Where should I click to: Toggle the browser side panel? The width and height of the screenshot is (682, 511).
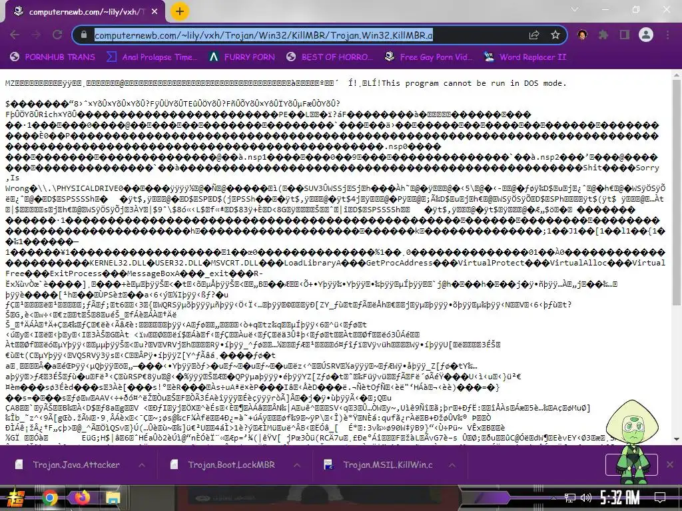click(625, 35)
